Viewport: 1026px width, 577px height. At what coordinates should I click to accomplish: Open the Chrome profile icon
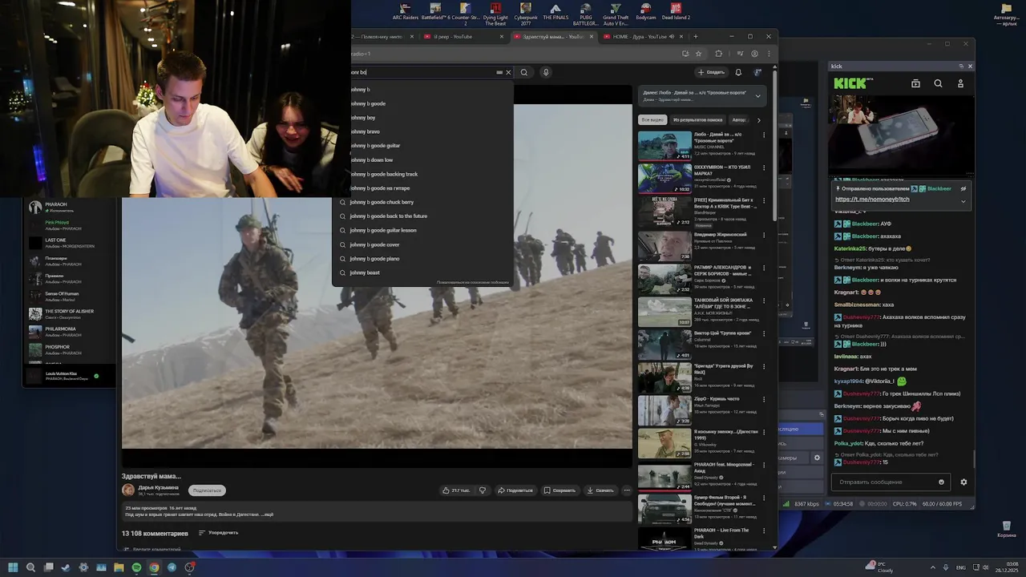point(754,54)
